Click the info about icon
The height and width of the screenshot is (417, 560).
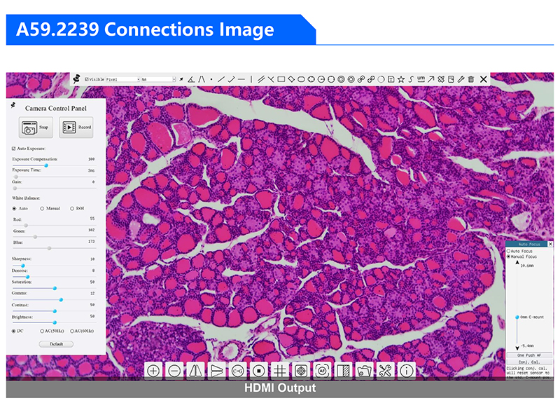pos(406,370)
